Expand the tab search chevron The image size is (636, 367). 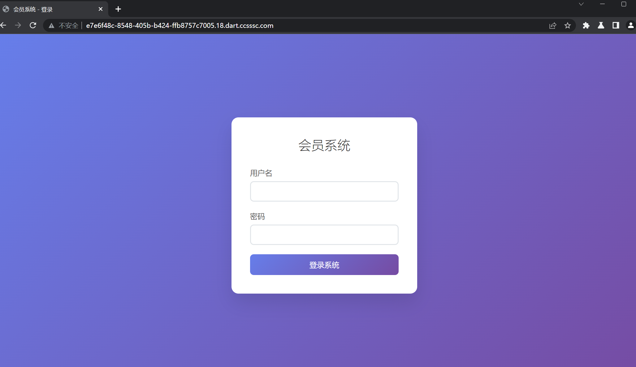pos(581,4)
